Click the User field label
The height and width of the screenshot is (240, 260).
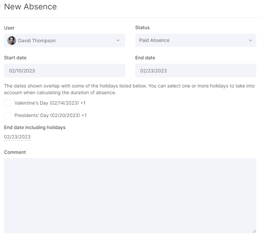[x=9, y=28]
